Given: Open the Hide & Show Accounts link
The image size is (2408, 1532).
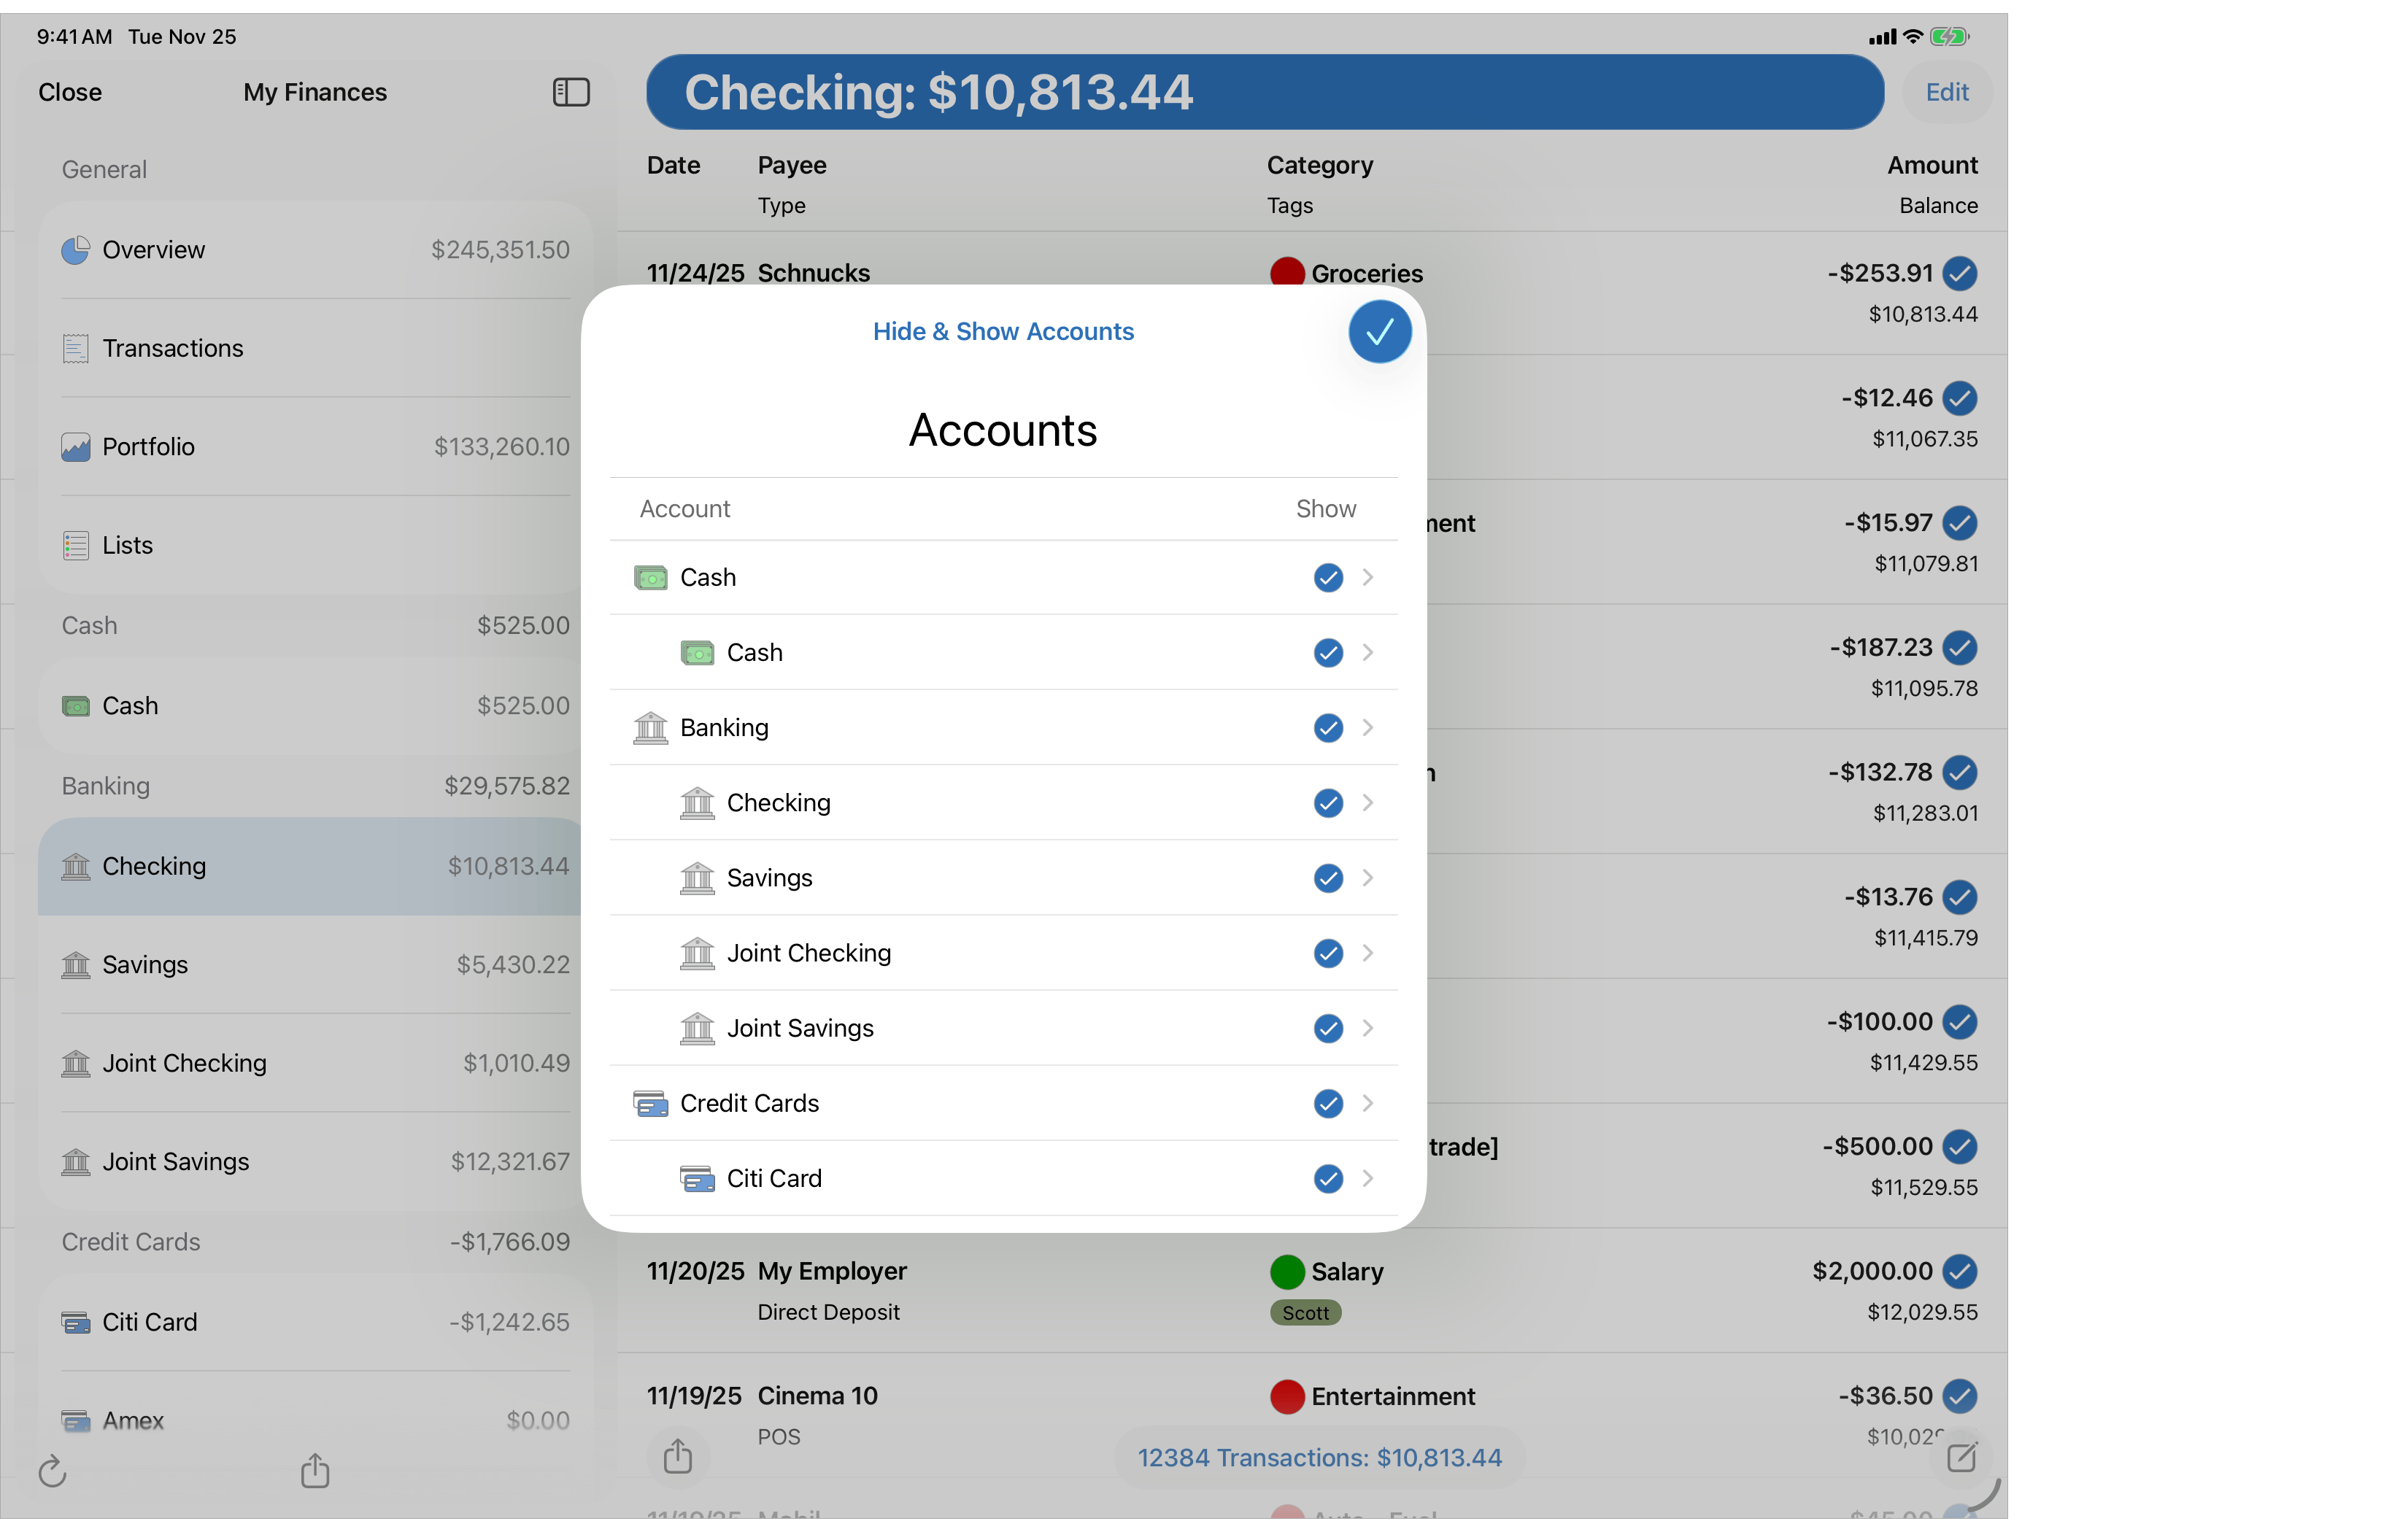Looking at the screenshot, I should click(1002, 331).
